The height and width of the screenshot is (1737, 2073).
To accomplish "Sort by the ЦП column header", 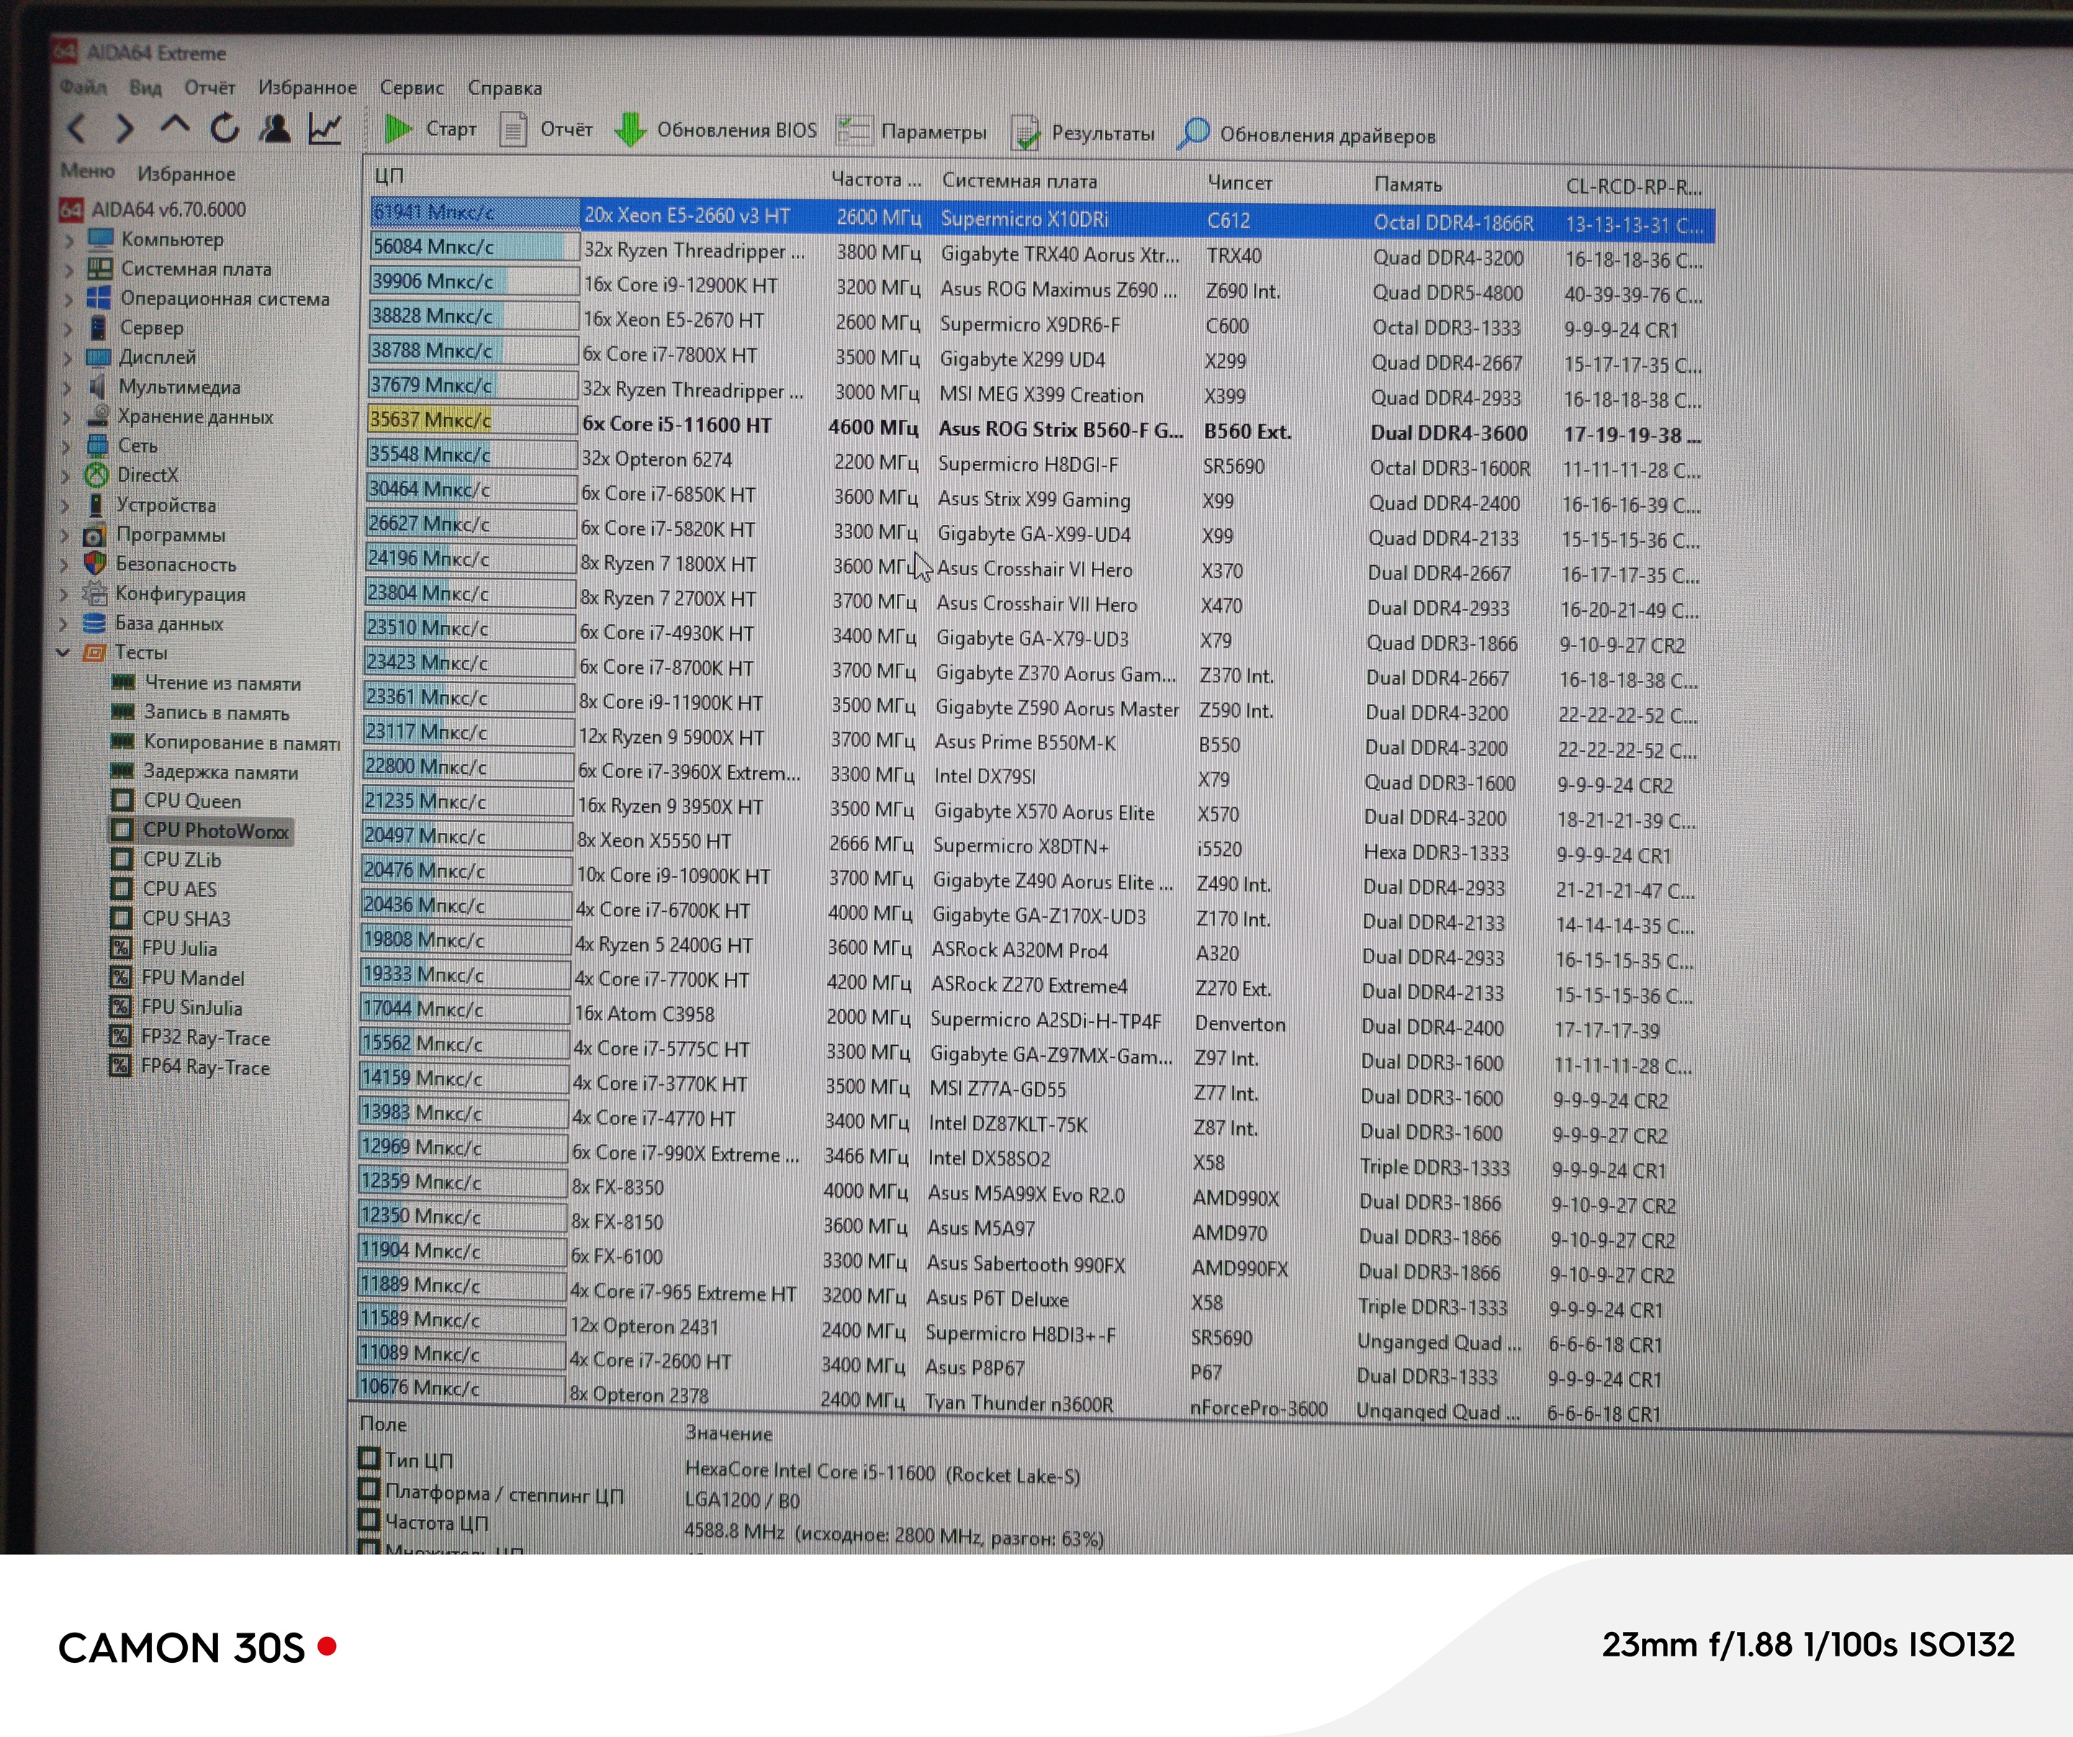I will pyautogui.click(x=389, y=176).
